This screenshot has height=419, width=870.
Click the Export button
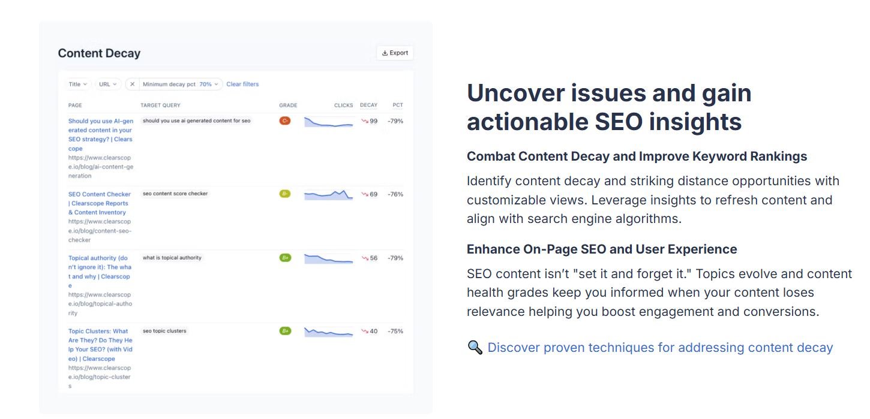pyautogui.click(x=395, y=53)
